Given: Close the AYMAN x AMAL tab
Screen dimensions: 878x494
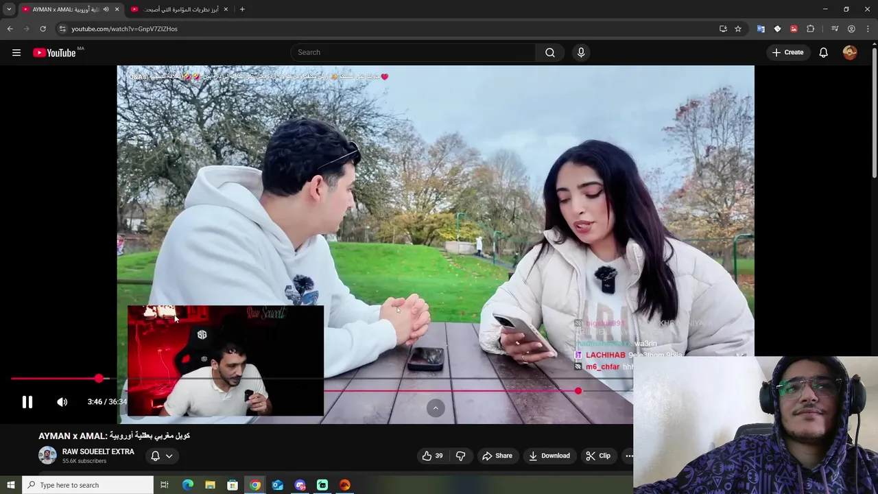Looking at the screenshot, I should (x=117, y=10).
